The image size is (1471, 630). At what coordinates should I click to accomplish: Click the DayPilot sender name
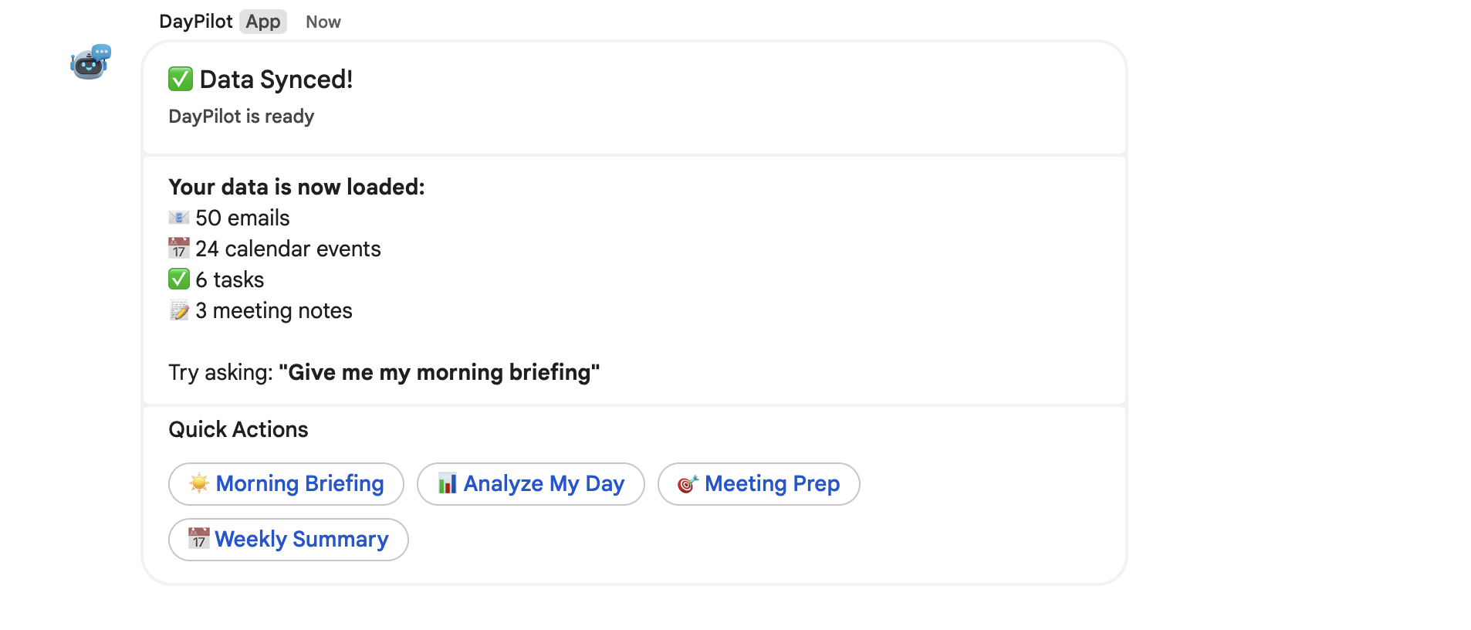click(x=195, y=22)
